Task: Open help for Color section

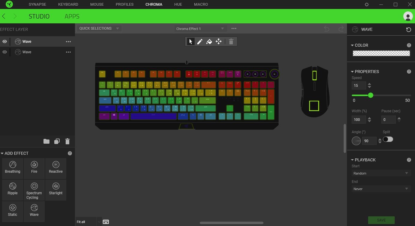Action: coord(409,45)
